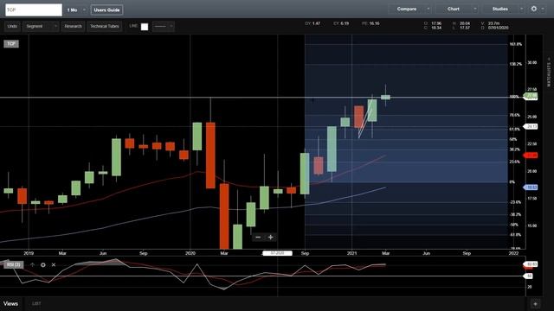
Task: Expand the arrow beside settings gear
Action: pyautogui.click(x=543, y=9)
